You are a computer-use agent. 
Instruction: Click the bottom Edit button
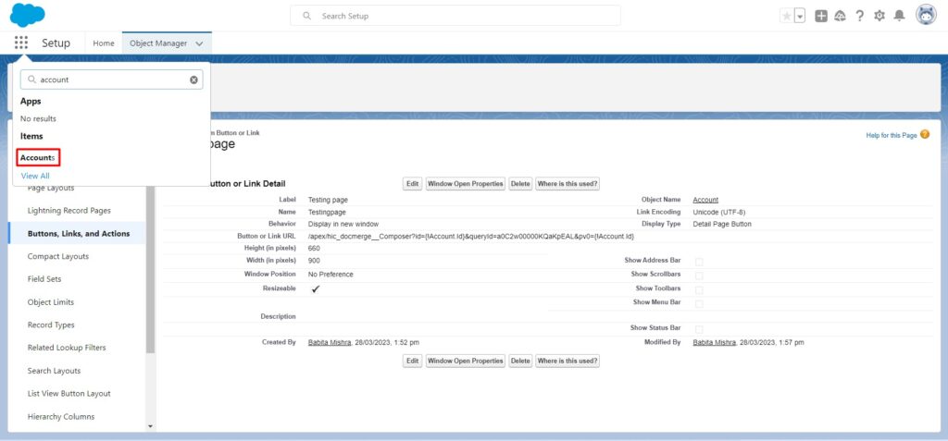tap(412, 361)
